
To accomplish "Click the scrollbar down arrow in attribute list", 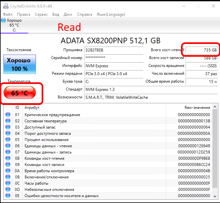I will tap(215, 196).
